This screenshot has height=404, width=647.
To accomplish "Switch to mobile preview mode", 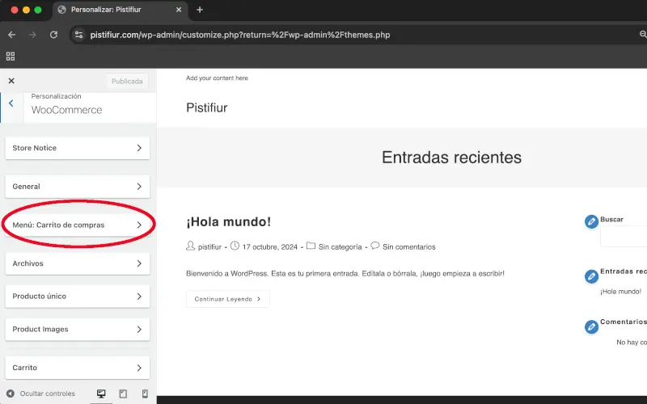I will tap(145, 393).
